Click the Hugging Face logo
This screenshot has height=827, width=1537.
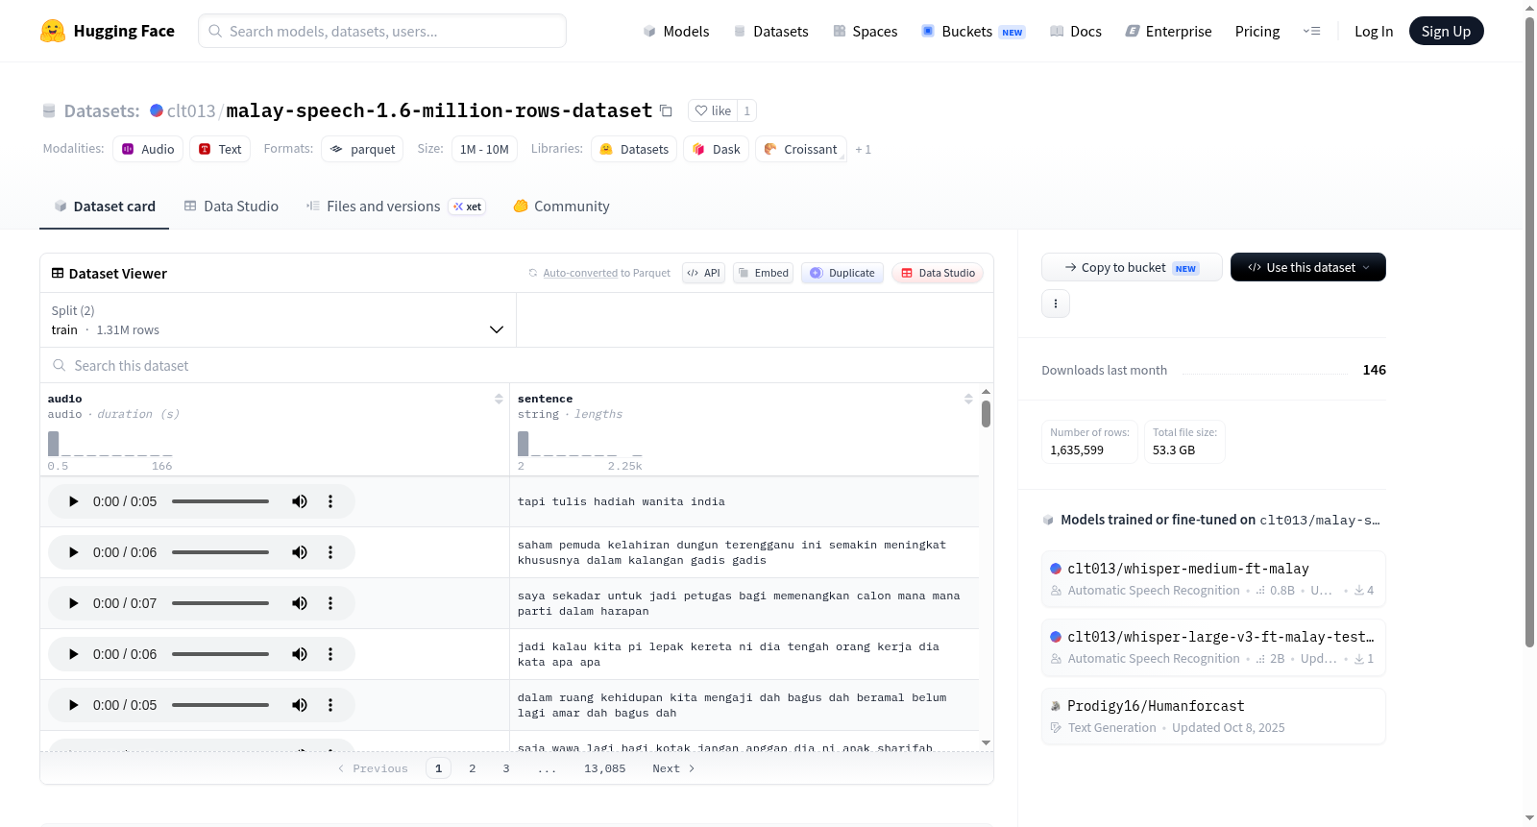pos(107,31)
